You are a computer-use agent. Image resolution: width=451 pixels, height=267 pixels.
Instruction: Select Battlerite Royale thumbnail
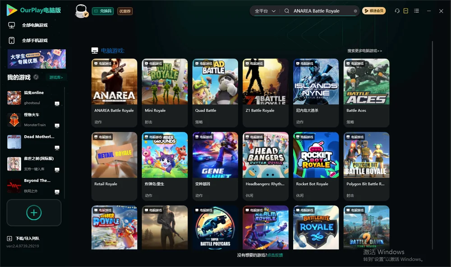[316, 227]
